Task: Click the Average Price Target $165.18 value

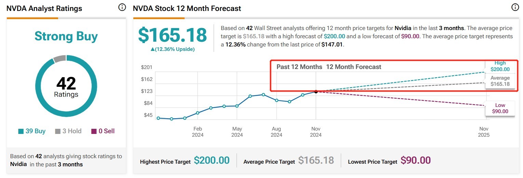Action: click(x=316, y=160)
